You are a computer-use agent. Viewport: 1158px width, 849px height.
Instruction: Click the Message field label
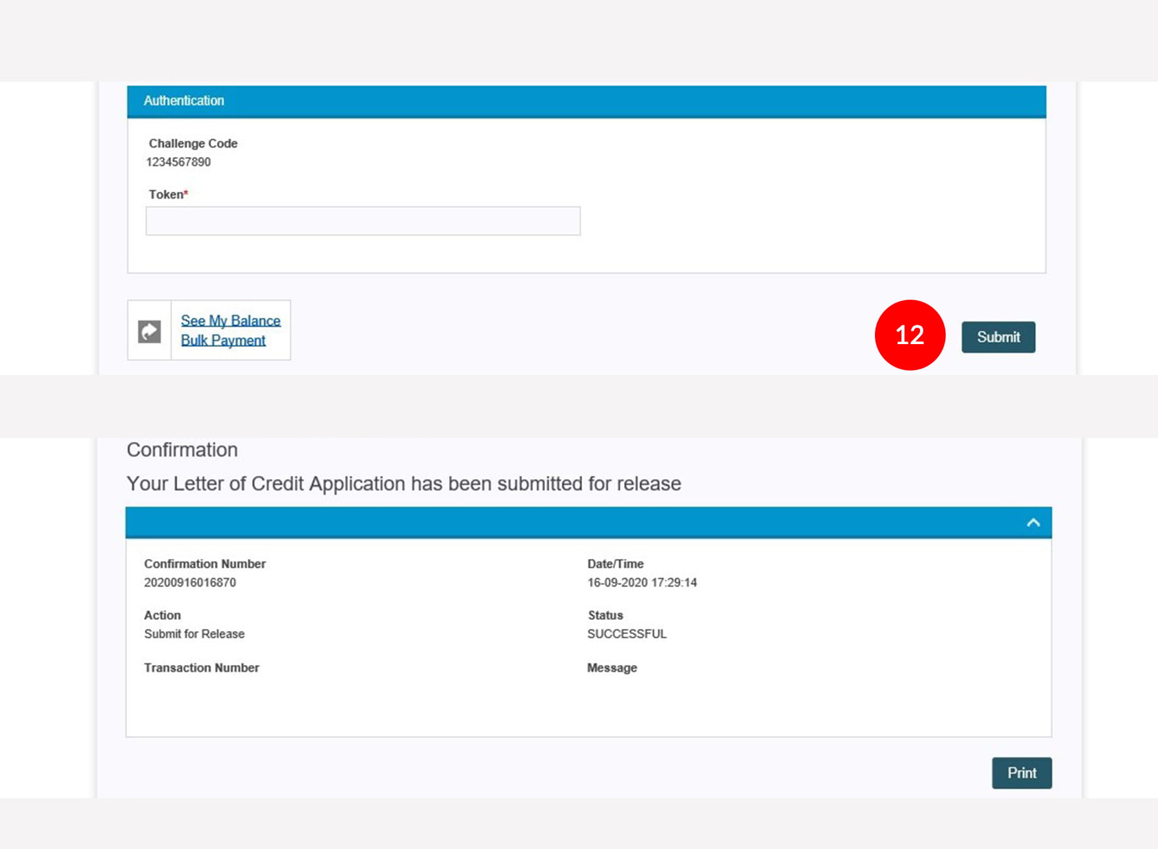click(x=612, y=668)
